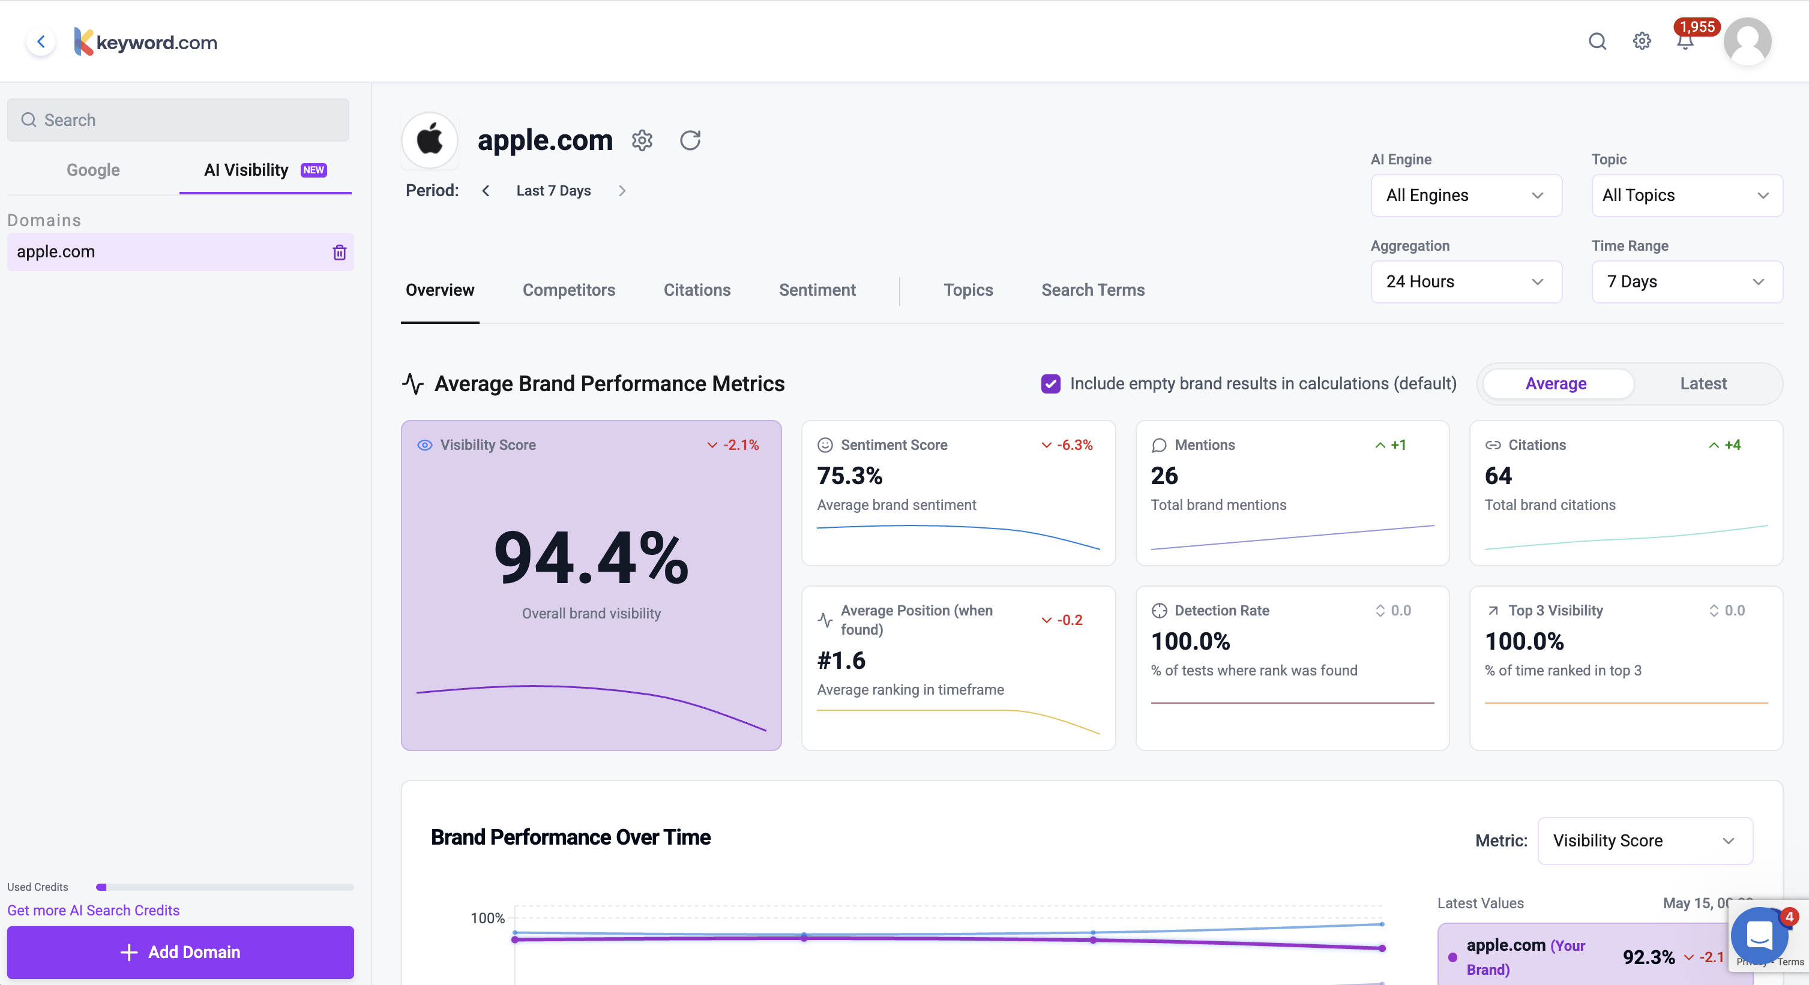The height and width of the screenshot is (985, 1809).
Task: Expand the All Engines dropdown
Action: [1466, 195]
